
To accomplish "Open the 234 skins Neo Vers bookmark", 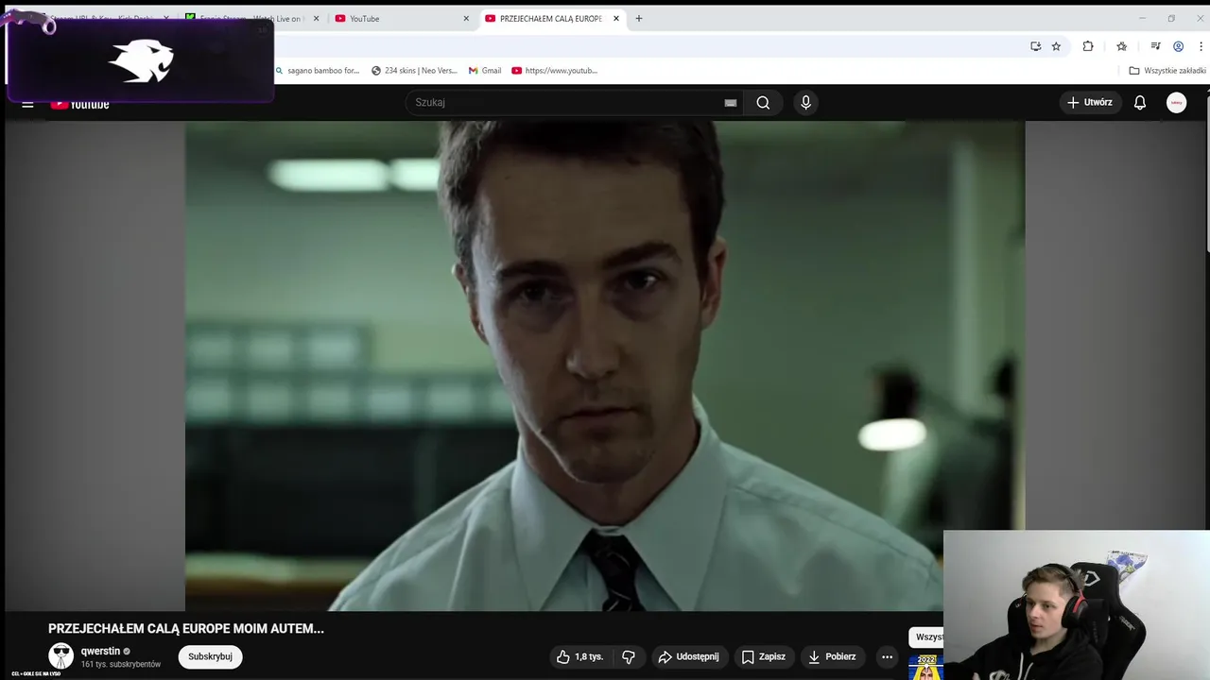I will coord(414,71).
